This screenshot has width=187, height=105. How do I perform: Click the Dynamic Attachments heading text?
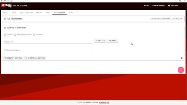tap(16, 28)
